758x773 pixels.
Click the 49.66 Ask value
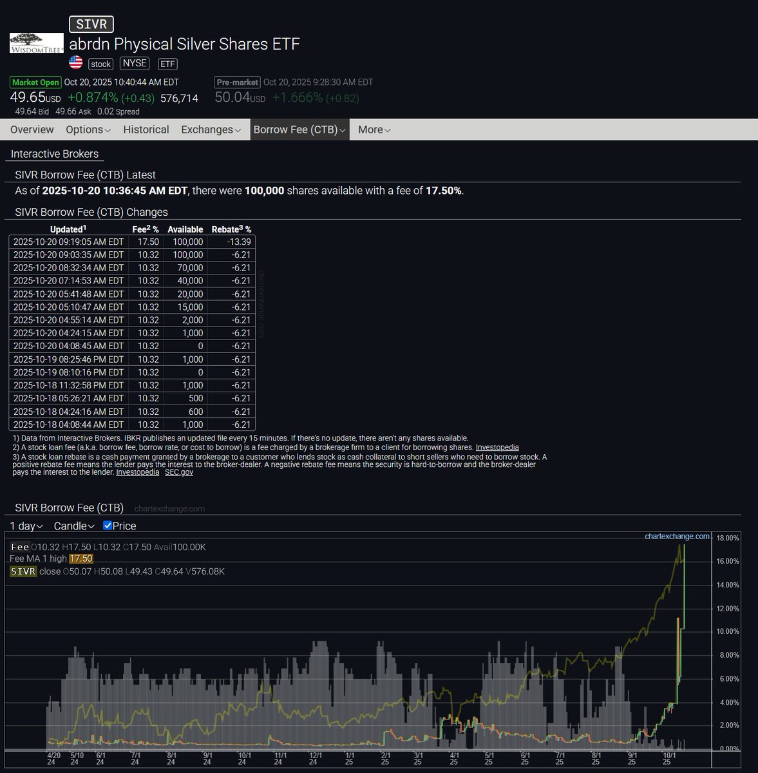(73, 111)
